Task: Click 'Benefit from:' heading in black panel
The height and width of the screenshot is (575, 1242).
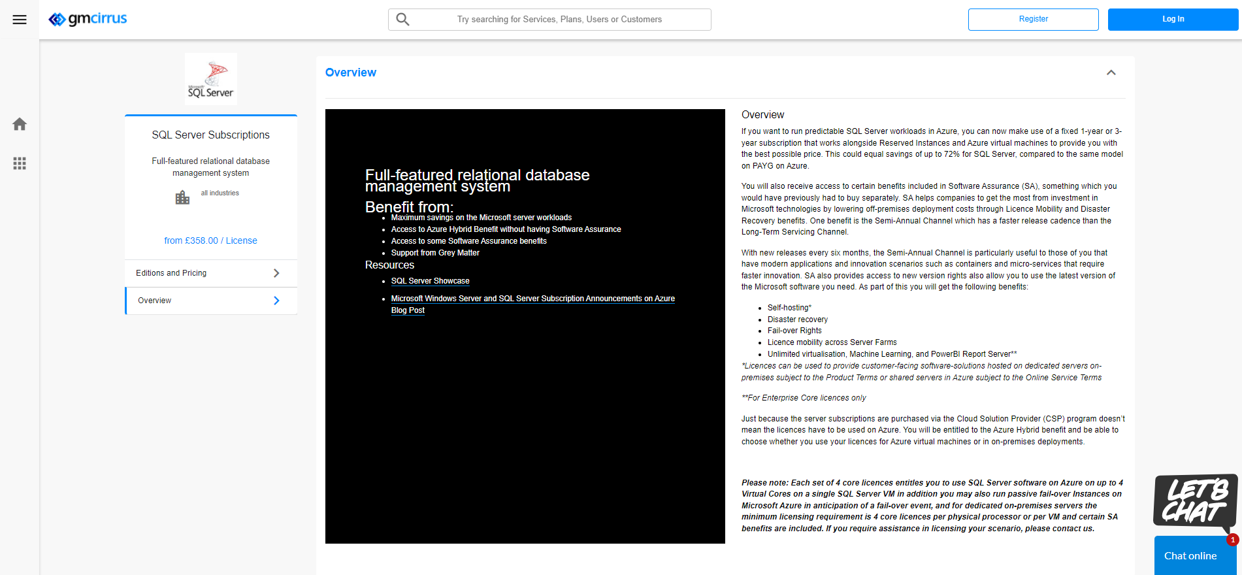Action: (x=409, y=207)
